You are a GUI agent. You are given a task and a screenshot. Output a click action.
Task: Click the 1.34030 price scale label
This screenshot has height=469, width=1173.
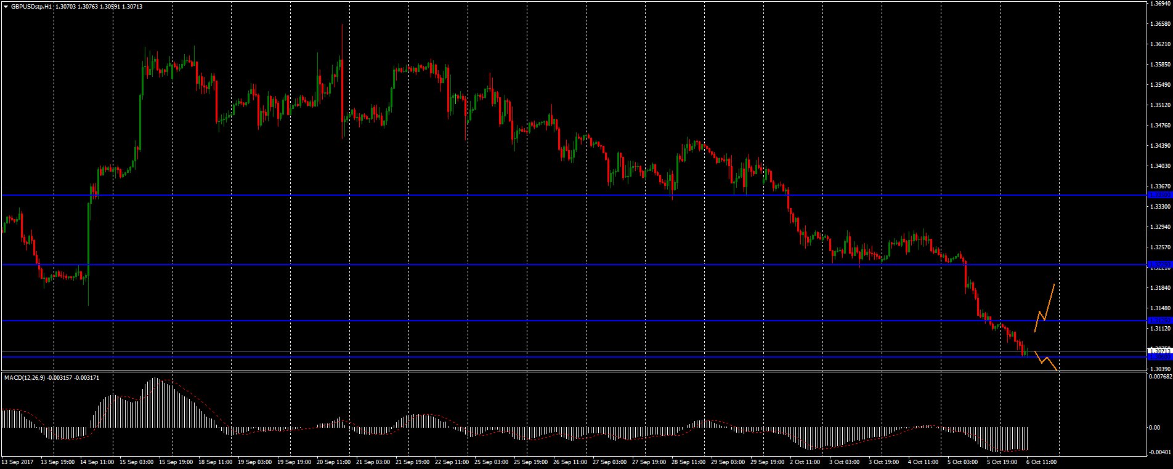point(1161,166)
